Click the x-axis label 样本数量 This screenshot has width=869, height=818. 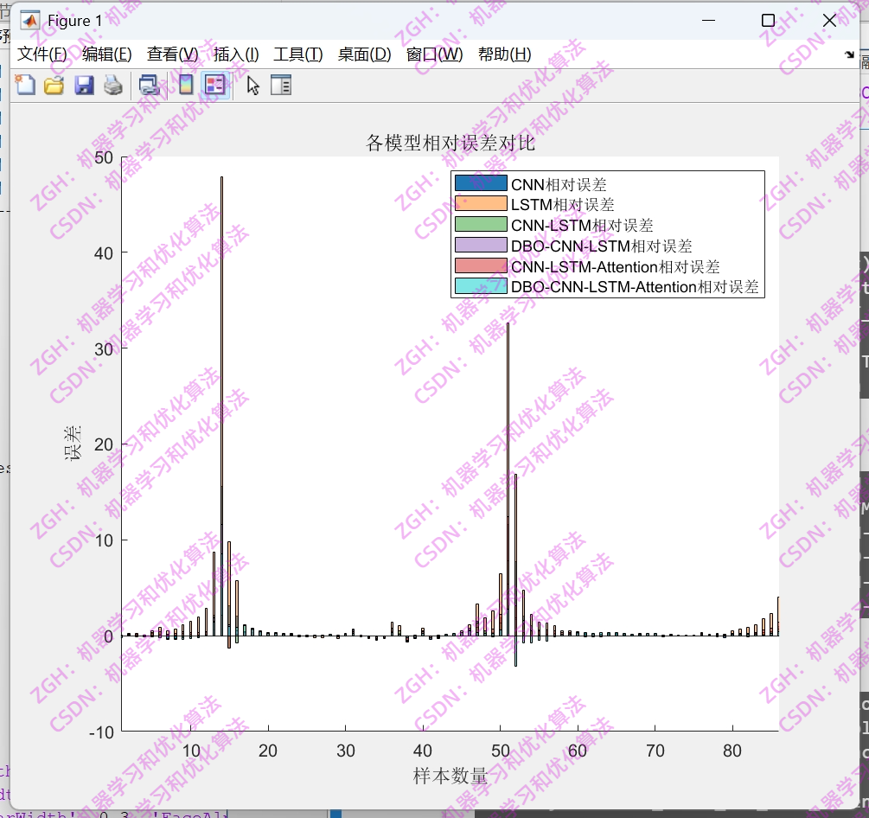pos(450,776)
